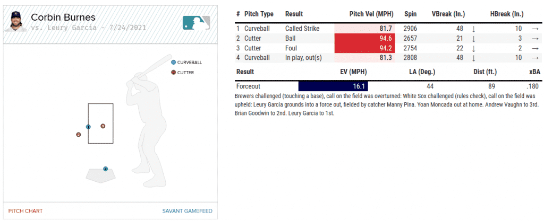Click the blue Curveball legend dot

click(x=173, y=62)
